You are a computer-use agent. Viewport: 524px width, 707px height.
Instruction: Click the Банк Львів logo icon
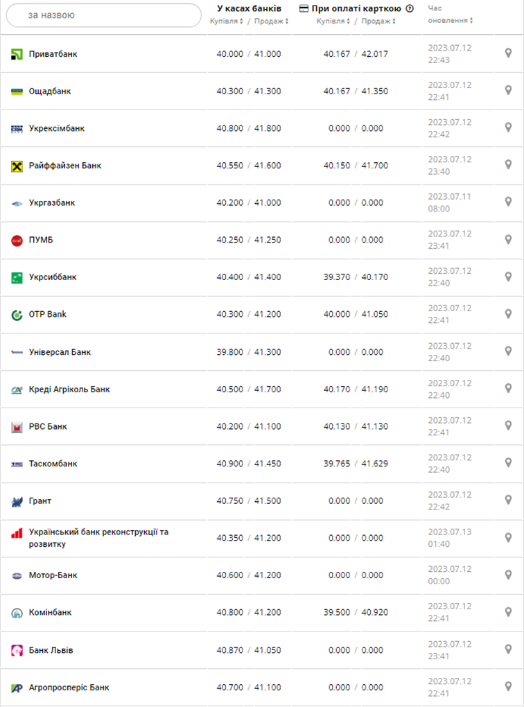pyautogui.click(x=17, y=650)
